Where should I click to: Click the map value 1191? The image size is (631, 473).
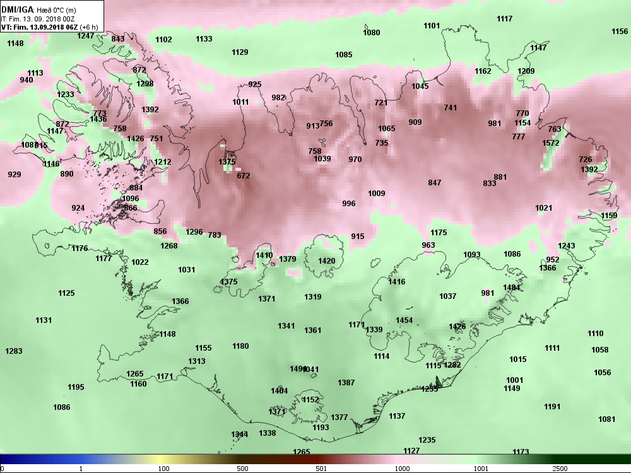tap(552, 407)
